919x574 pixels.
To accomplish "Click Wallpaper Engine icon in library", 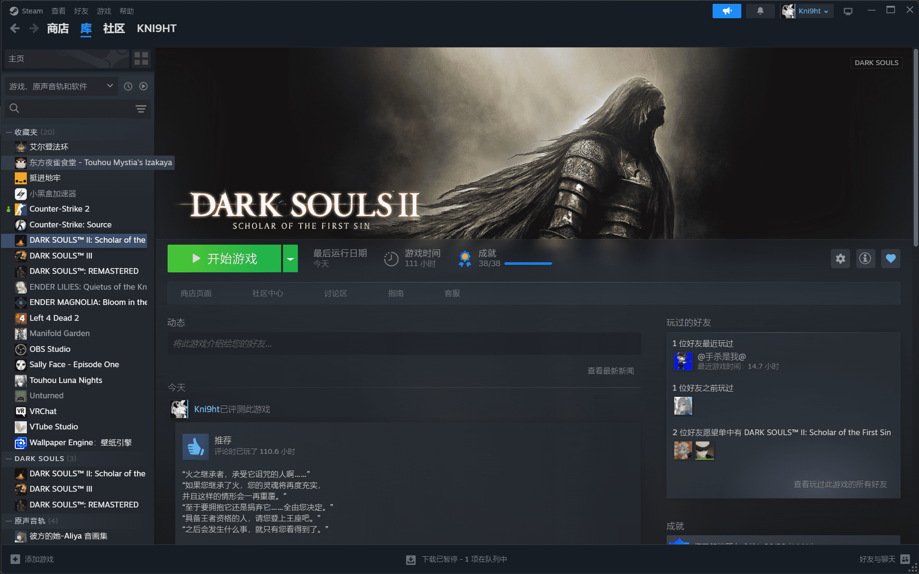I will (21, 443).
